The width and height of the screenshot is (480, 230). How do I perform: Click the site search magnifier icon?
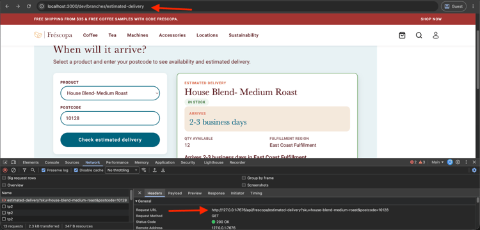click(419, 35)
